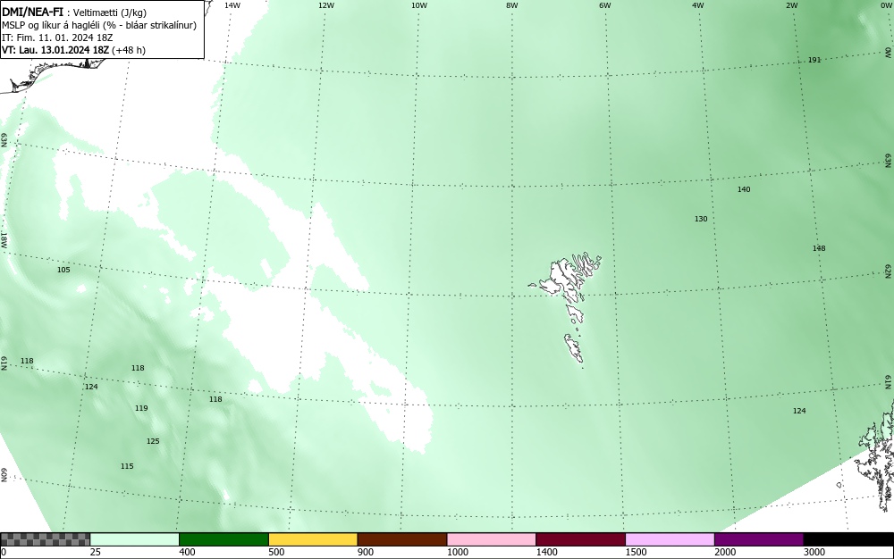
Task: Click the legend scale number 500
Action: point(276,552)
